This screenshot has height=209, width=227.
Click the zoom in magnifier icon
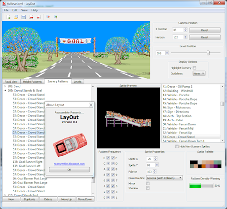(56, 17)
